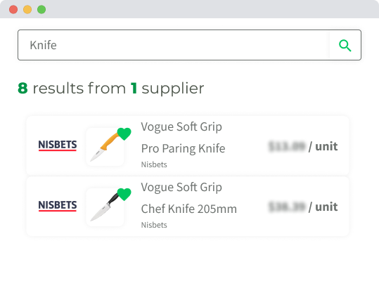Click Nisbets logo in first result
This screenshot has height=286, width=379.
tap(58, 145)
